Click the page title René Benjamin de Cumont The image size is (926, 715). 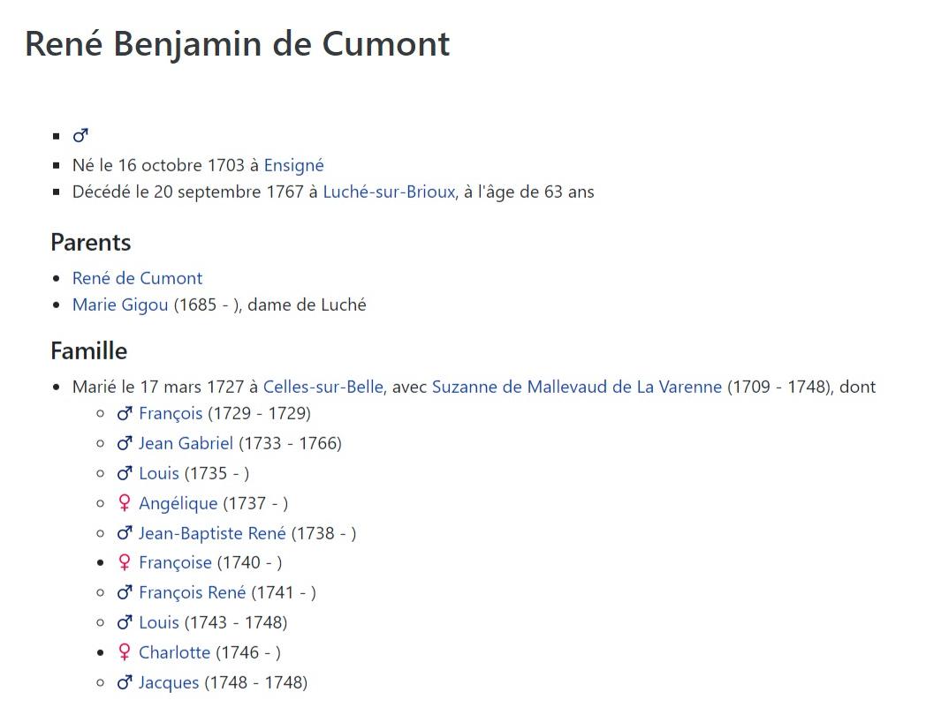click(x=238, y=44)
